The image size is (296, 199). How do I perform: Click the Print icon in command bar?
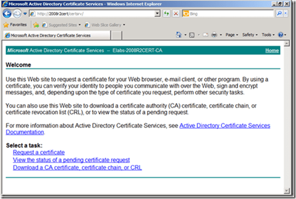pyautogui.click(x=214, y=35)
